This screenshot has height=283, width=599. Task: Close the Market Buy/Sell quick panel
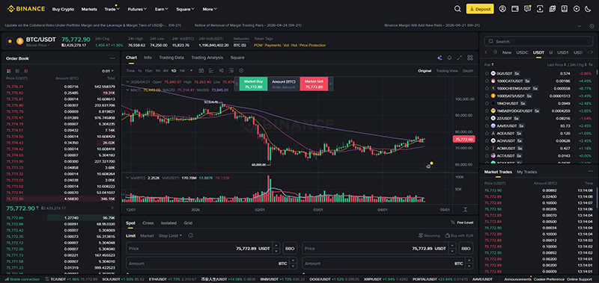pyautogui.click(x=330, y=84)
